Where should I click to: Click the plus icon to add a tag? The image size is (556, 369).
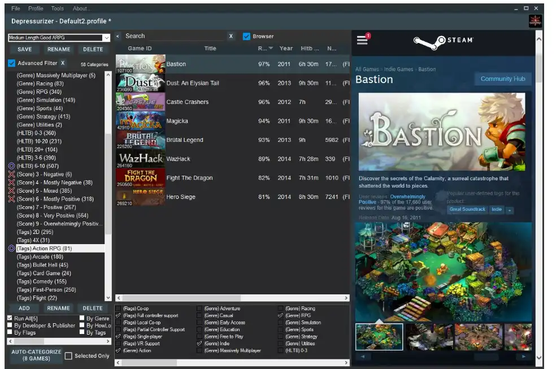(510, 210)
